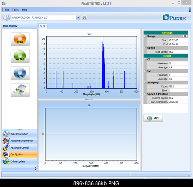Switch to the BLER tab
193x187 pixels.
43,26
